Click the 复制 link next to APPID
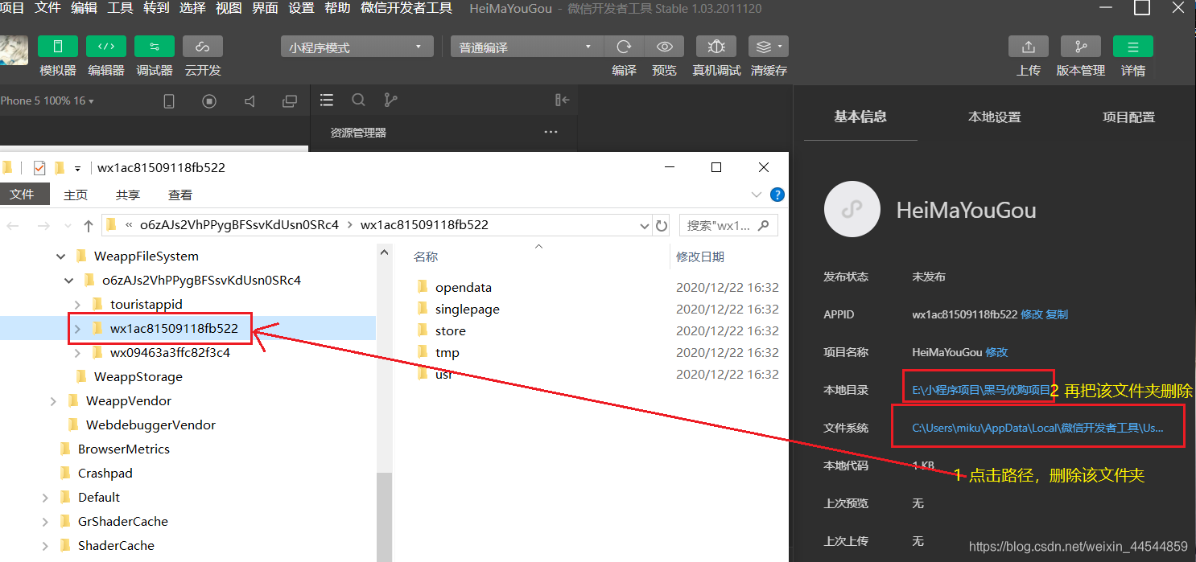The height and width of the screenshot is (562, 1196). click(1057, 314)
